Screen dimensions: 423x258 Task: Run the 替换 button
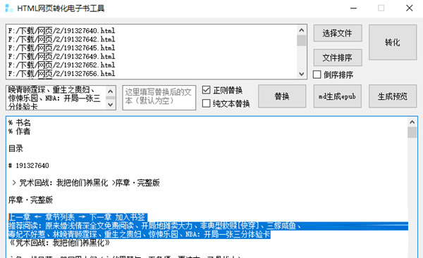pyautogui.click(x=282, y=96)
